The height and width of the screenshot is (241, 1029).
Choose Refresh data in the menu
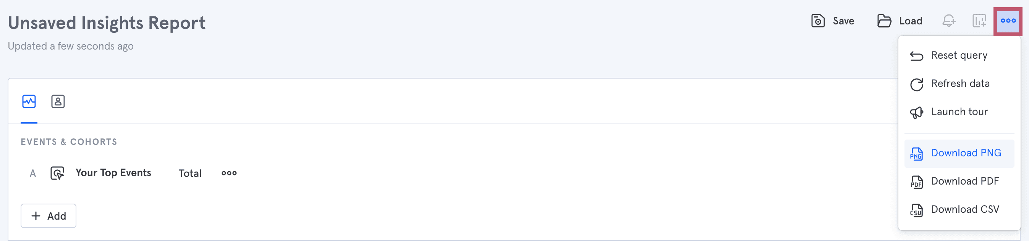point(960,84)
